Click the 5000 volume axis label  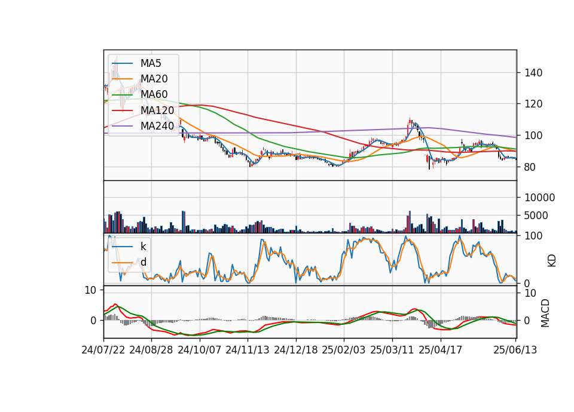[536, 216]
